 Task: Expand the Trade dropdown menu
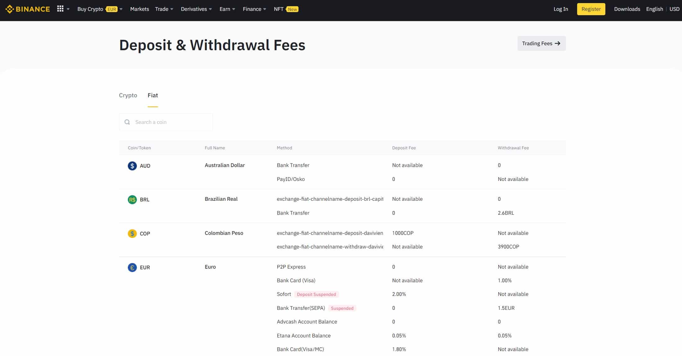[164, 9]
